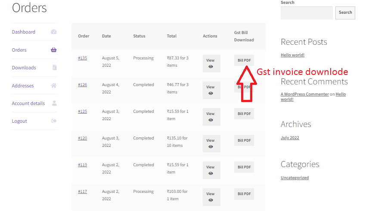Screen dimensions: 372x211
Task: Click the '₹135.10 for 10 items' total
Action: (x=177, y=142)
